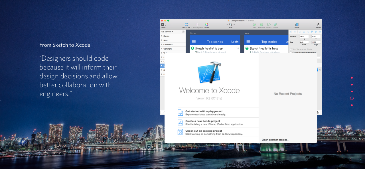
Task: Click the magnifier zoom icon above 50%
Action: tap(230, 25)
